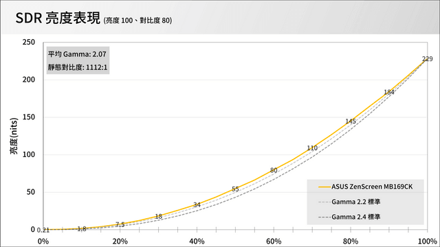Click the 145 data point label
440x247 pixels.
point(351,121)
